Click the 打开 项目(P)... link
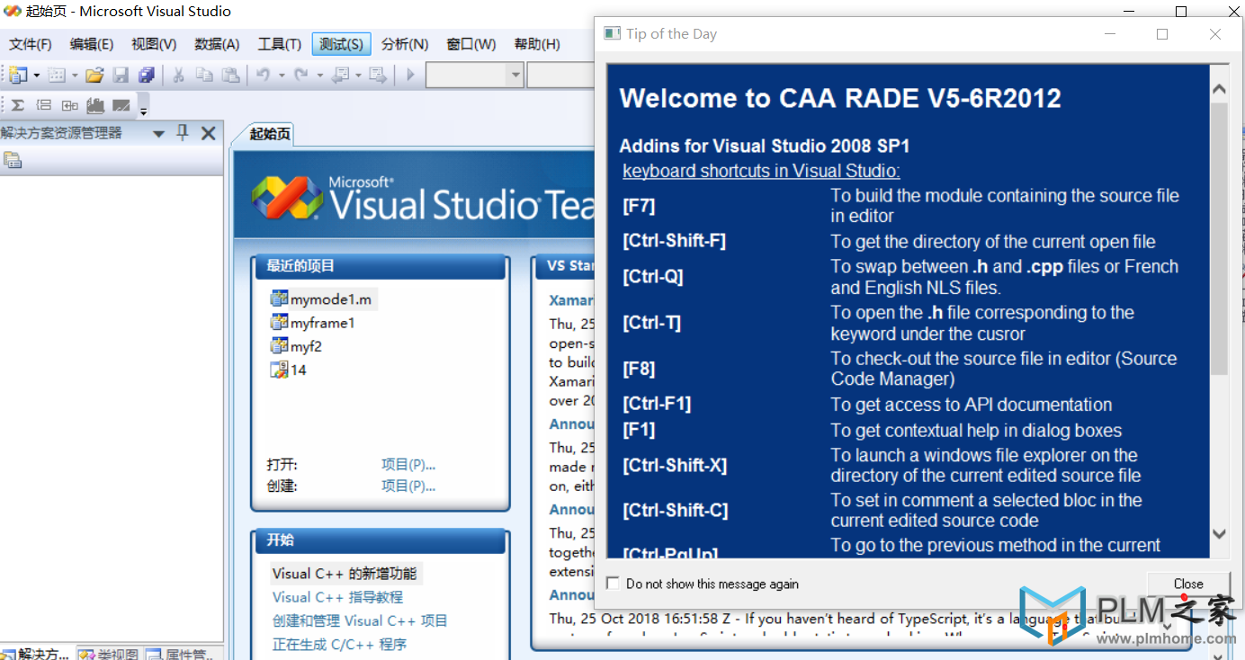The width and height of the screenshot is (1245, 660). tap(408, 465)
